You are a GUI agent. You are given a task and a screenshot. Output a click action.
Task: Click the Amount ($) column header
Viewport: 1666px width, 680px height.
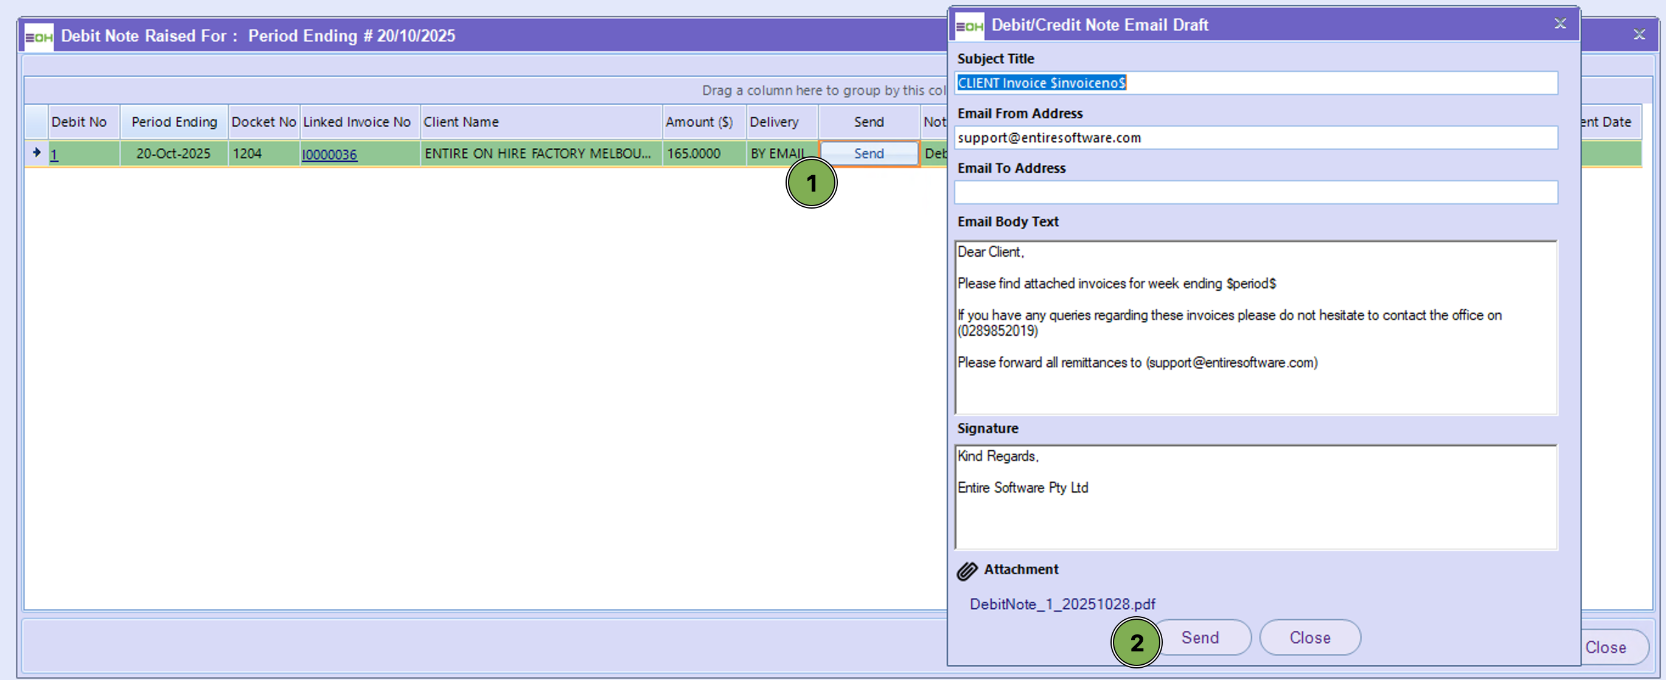(x=699, y=122)
